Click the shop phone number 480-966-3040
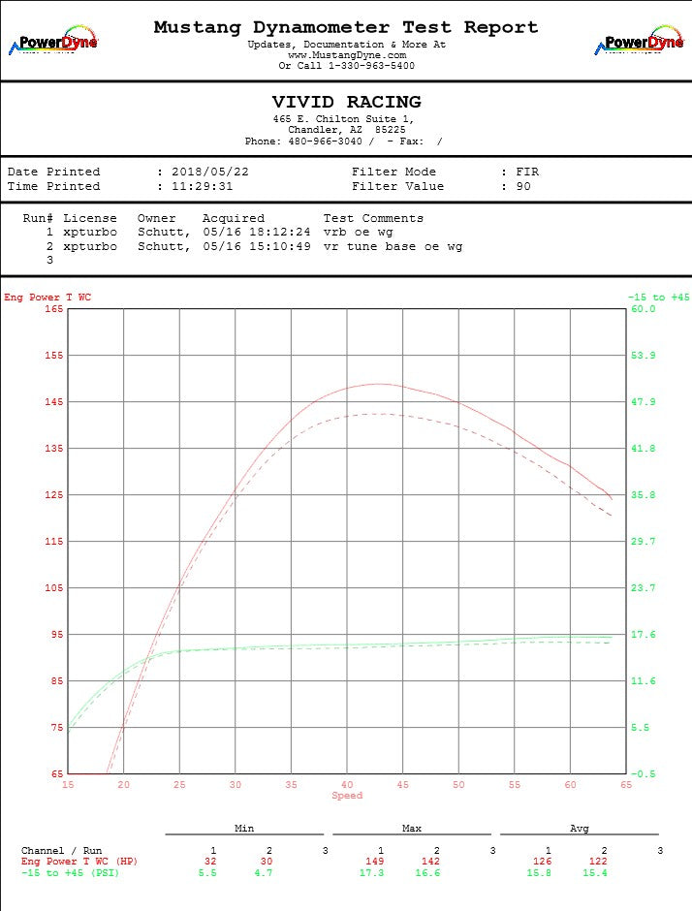 pos(325,141)
